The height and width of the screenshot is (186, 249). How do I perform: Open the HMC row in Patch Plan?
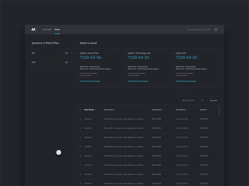pos(52,62)
